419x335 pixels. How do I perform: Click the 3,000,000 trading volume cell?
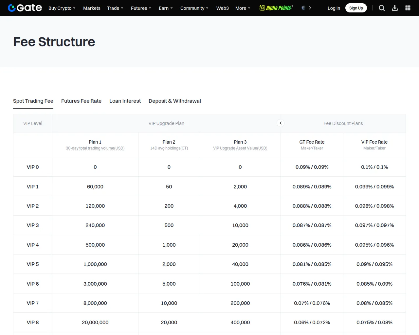pyautogui.click(x=95, y=284)
